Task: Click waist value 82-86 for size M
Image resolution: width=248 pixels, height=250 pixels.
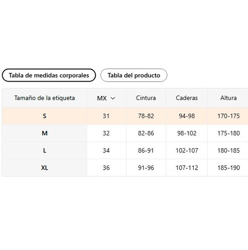Action: click(146, 133)
